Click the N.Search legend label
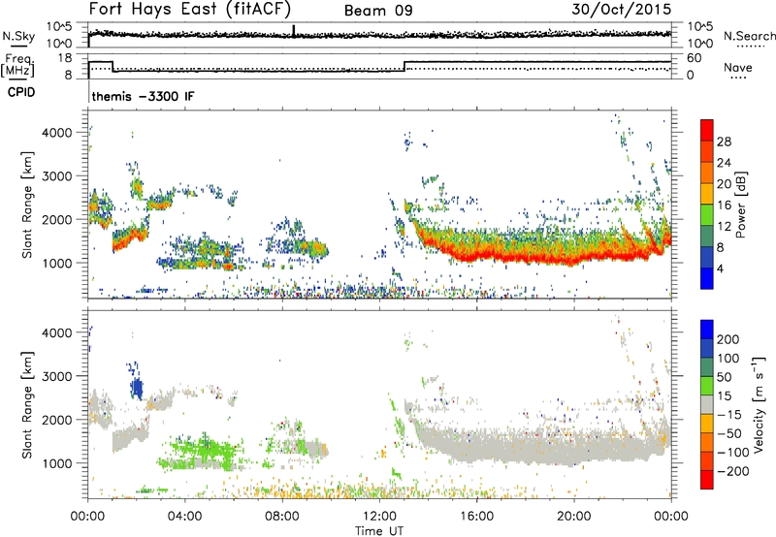The image size is (776, 537). coord(749,36)
